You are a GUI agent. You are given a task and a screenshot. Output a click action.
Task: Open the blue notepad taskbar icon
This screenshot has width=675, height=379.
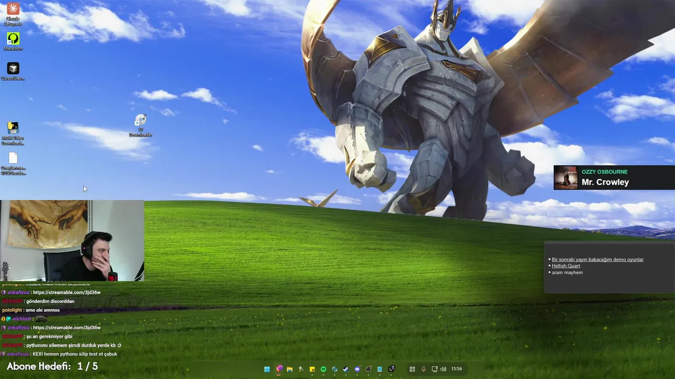coord(380,369)
